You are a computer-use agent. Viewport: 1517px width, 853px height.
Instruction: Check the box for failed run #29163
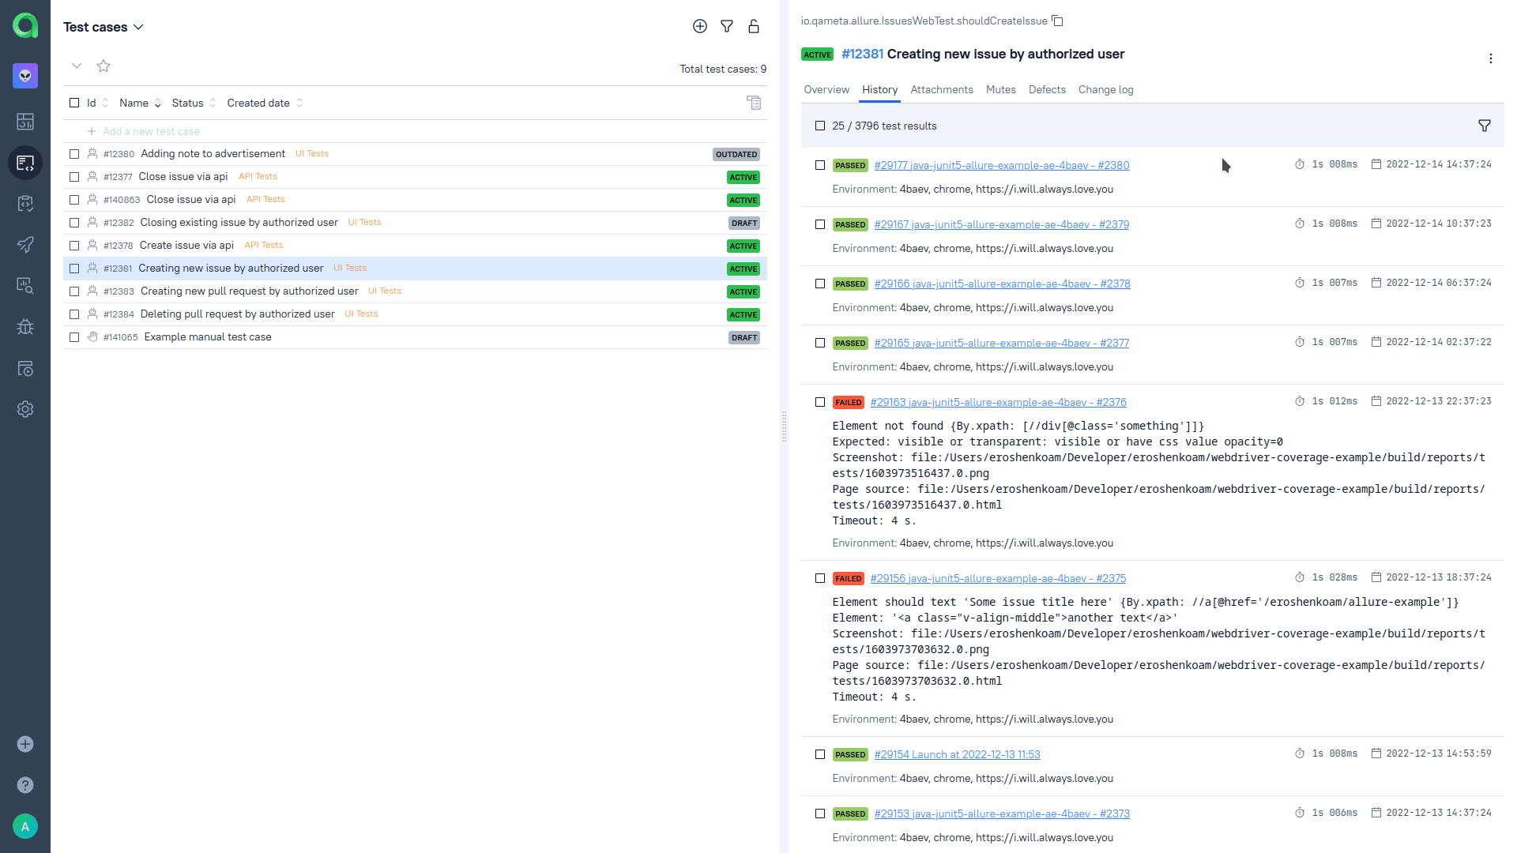pos(820,402)
